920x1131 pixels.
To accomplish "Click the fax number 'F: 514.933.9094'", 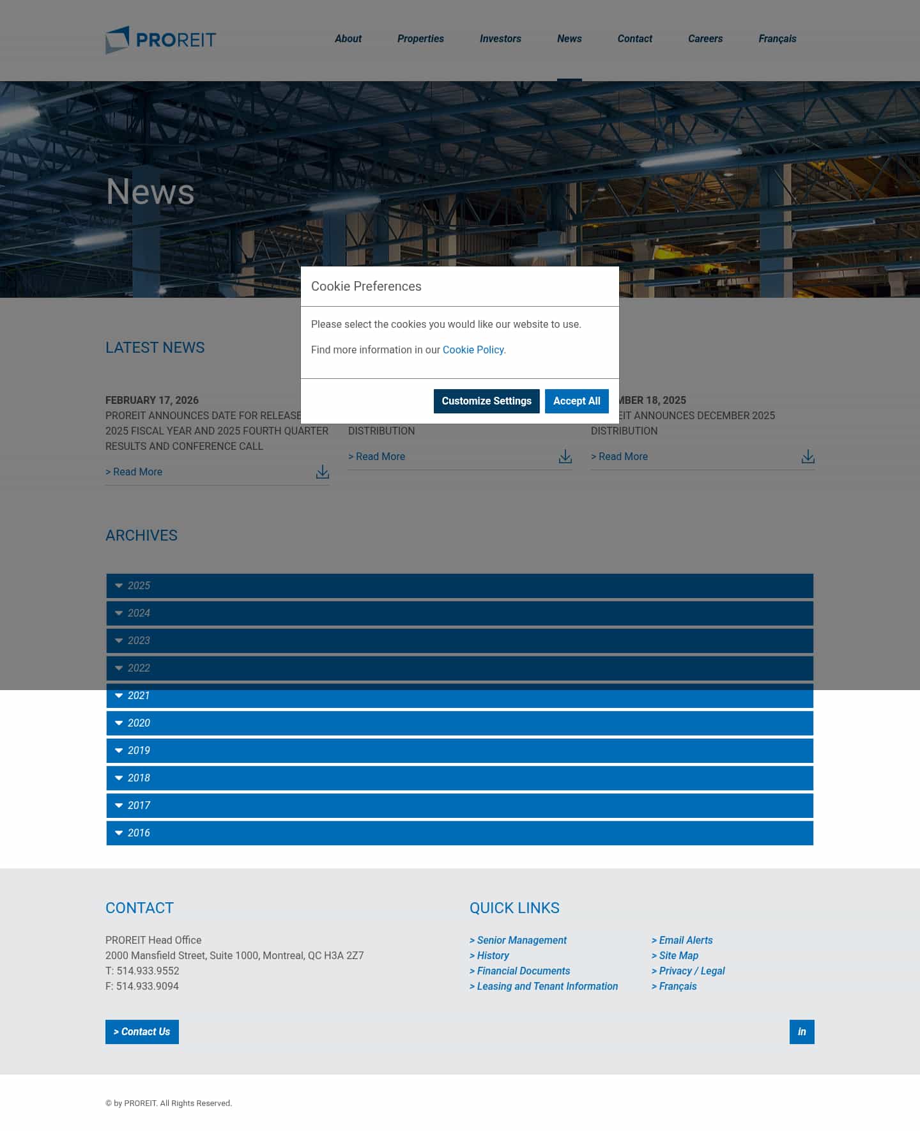I will pyautogui.click(x=142, y=986).
